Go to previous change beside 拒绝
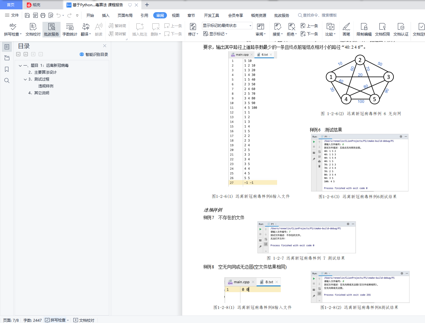Viewport: 425px width, 323px height. tap(309, 26)
